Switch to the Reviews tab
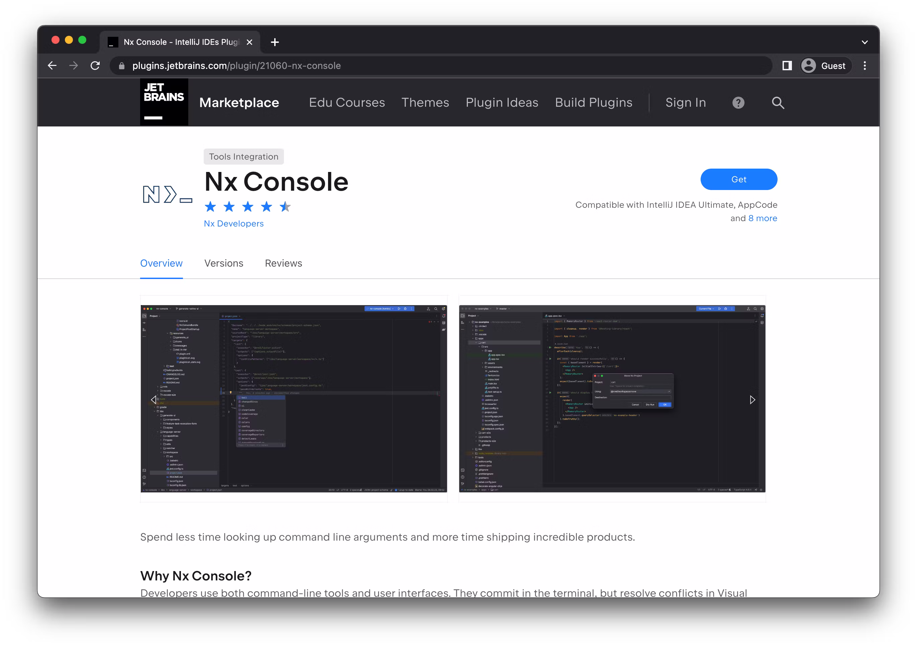 [x=283, y=263]
